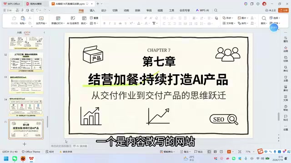Open the 会员专享 tab

185,10
